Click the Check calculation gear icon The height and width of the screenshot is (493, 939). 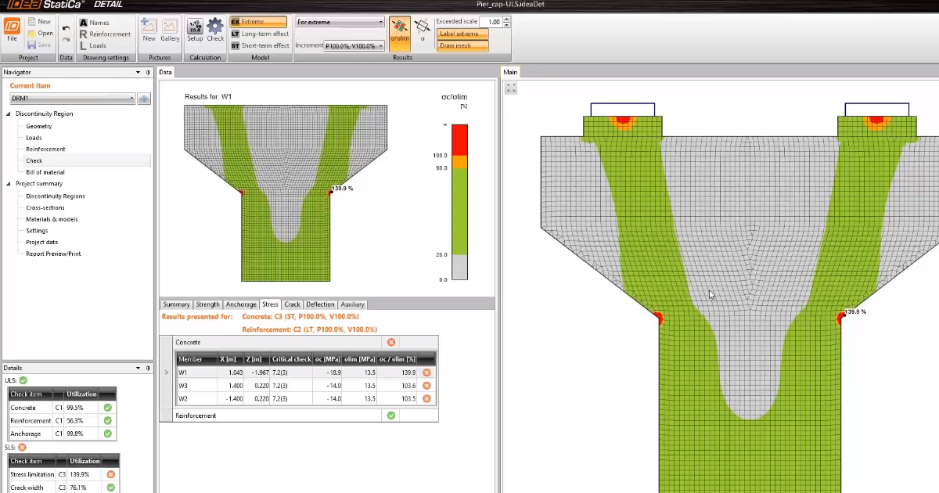coord(215,29)
